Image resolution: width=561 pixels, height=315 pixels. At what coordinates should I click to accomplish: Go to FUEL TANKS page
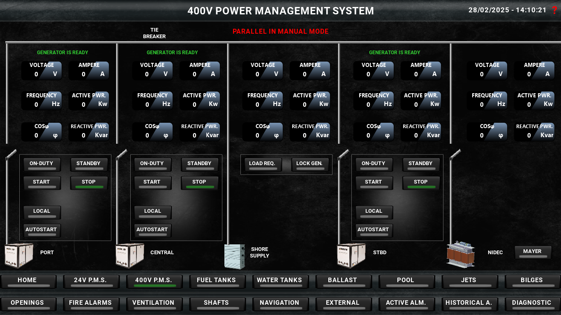217,282
